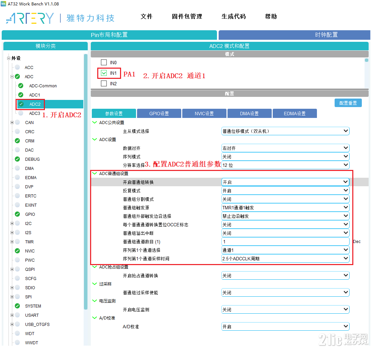Expand the I2C tree node
The image size is (371, 348).
click(12, 223)
